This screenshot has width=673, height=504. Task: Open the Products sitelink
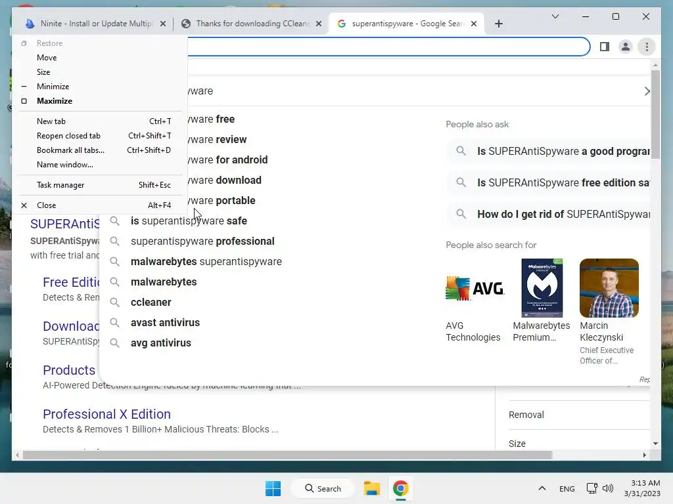69,370
